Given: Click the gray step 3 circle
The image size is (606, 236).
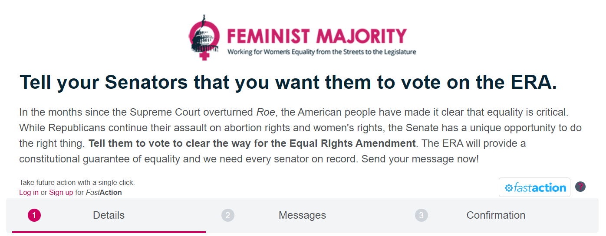Looking at the screenshot, I should click(421, 215).
